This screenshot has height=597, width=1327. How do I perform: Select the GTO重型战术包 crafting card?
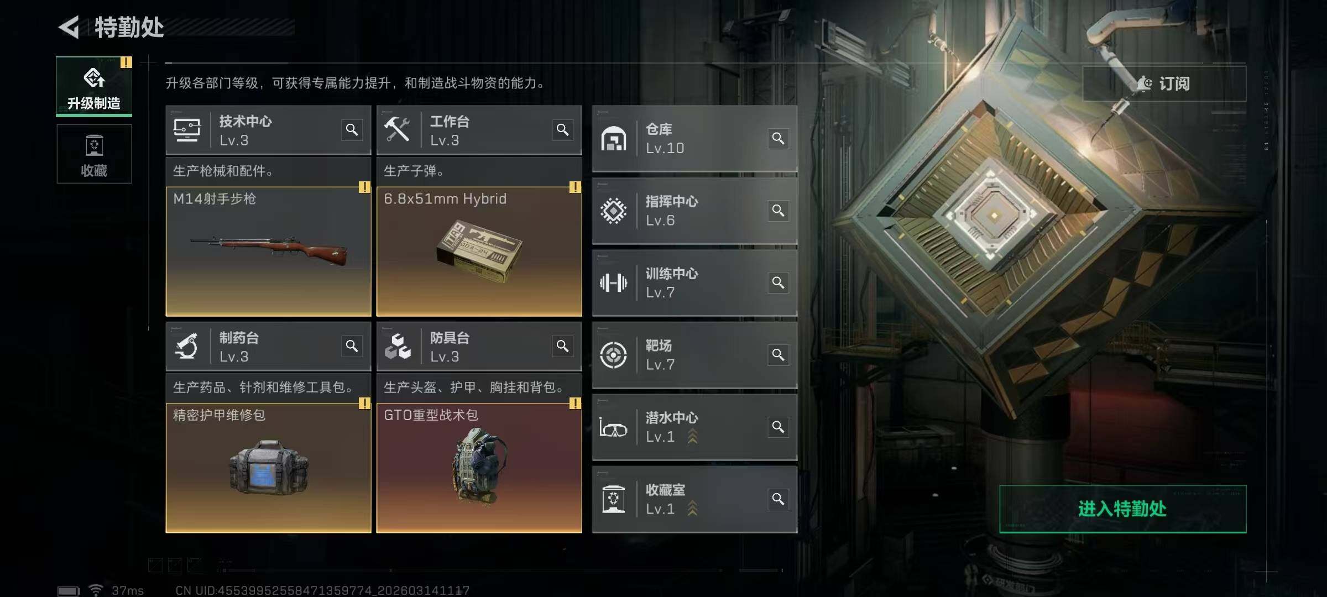(x=479, y=468)
